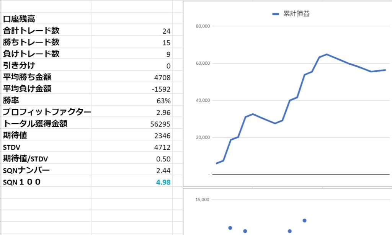The image size is (392, 235).
Task: Select the 15,000 axis label in lower chart
Action: click(x=203, y=200)
